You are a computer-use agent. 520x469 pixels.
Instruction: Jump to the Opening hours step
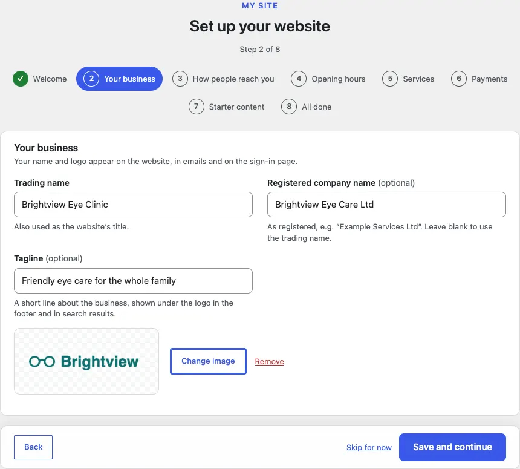click(328, 79)
